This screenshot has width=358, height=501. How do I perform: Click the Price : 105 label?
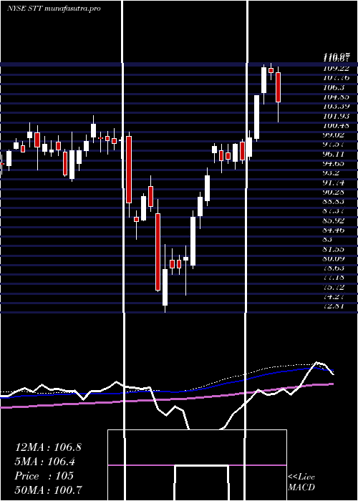[44, 476]
